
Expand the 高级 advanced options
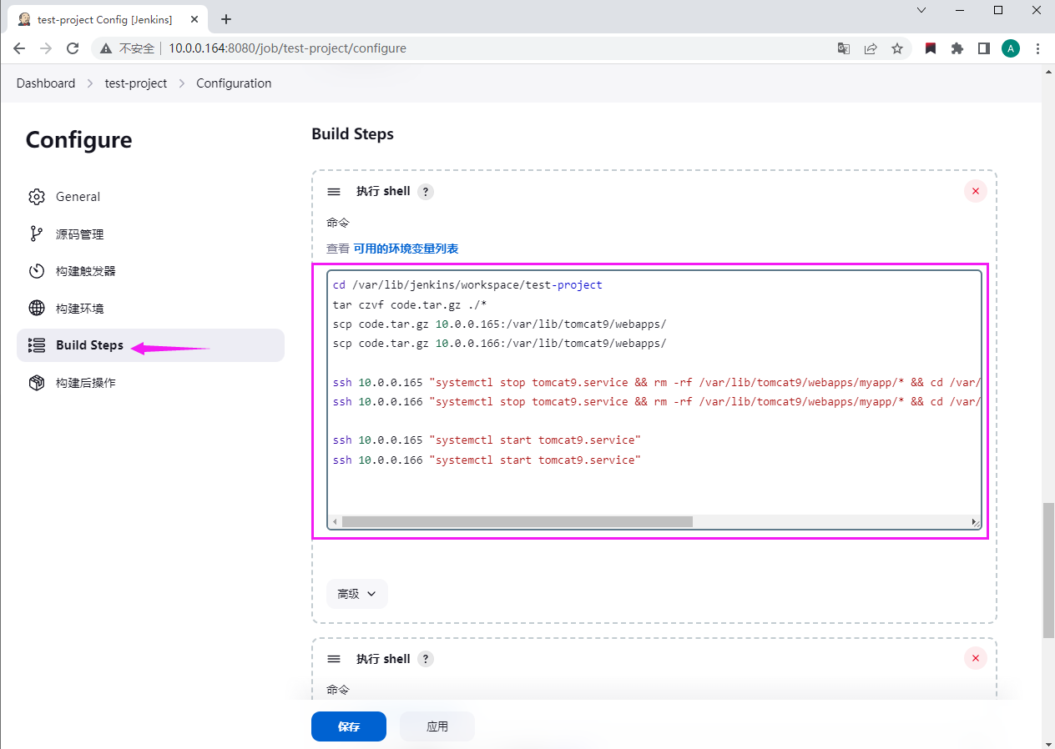click(357, 594)
